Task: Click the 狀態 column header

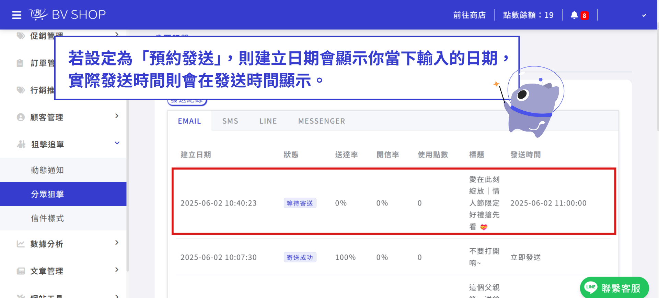Action: pos(291,155)
